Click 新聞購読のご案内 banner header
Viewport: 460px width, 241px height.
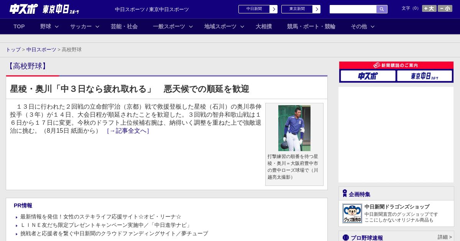point(396,65)
